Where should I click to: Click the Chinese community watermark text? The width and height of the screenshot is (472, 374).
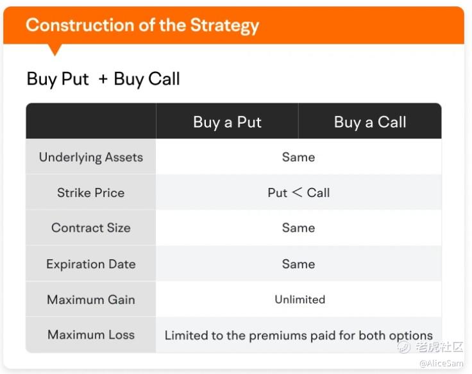(439, 347)
